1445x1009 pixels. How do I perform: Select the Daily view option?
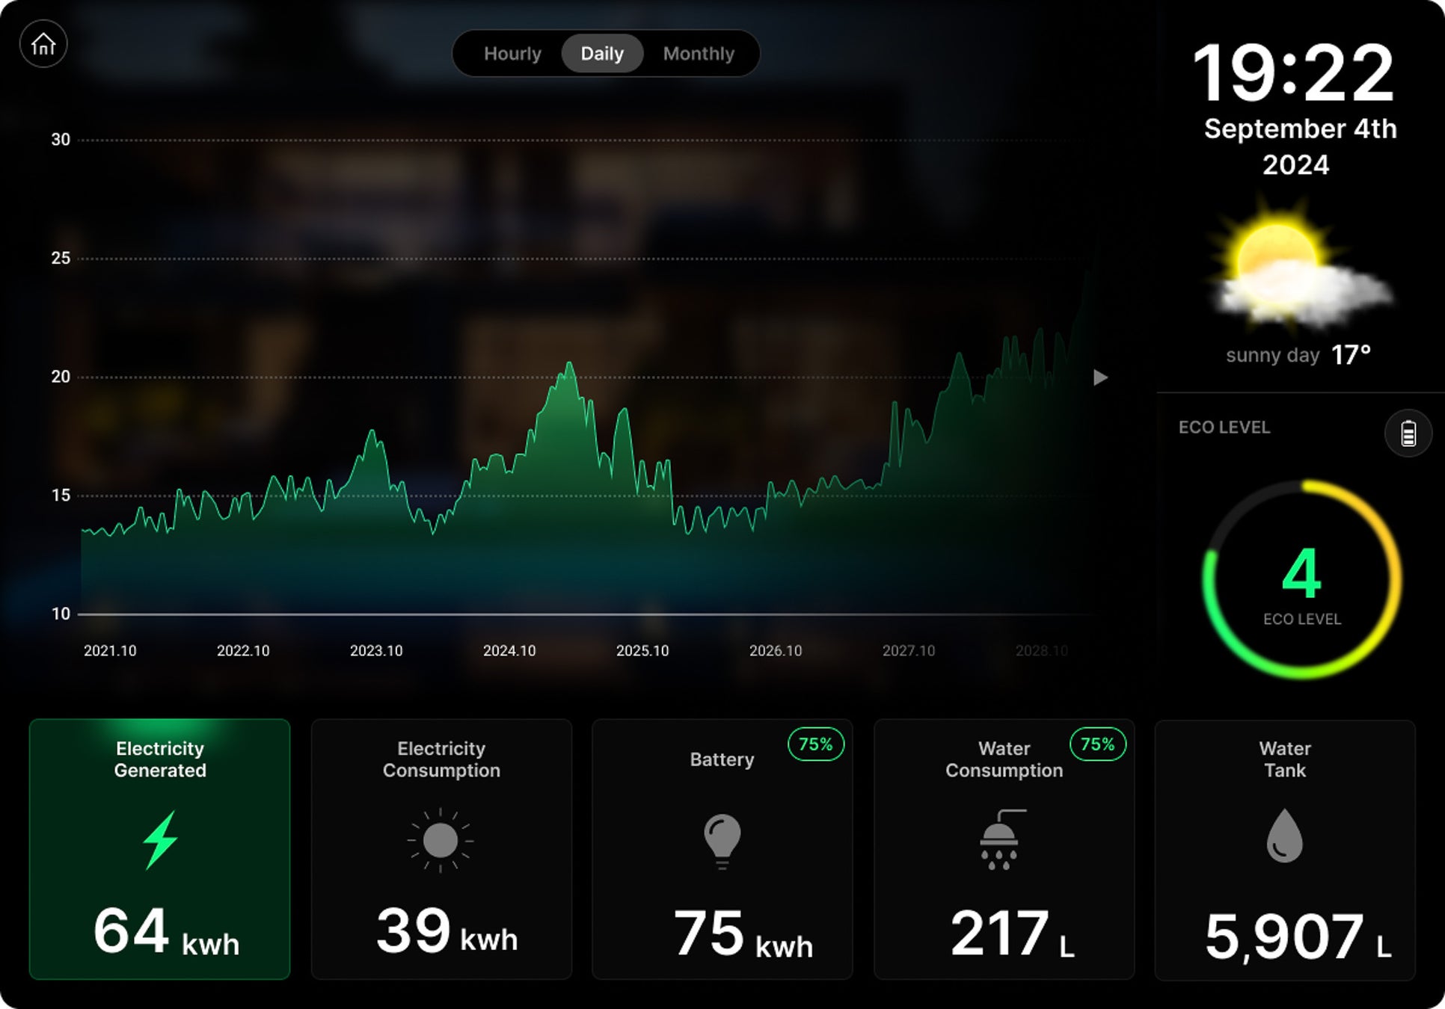(602, 54)
